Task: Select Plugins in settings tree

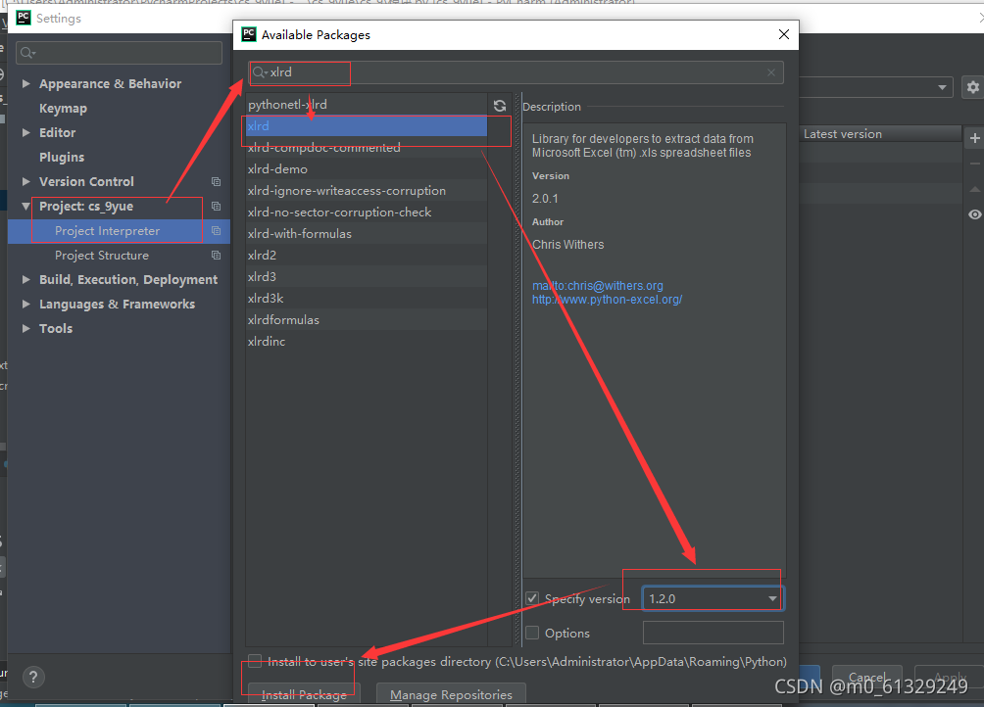Action: click(x=62, y=158)
